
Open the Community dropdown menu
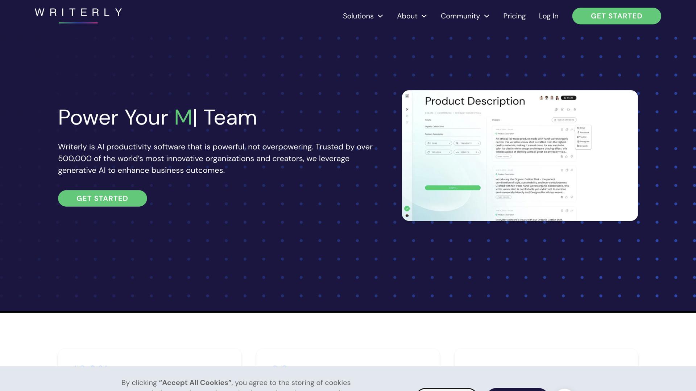pyautogui.click(x=465, y=16)
